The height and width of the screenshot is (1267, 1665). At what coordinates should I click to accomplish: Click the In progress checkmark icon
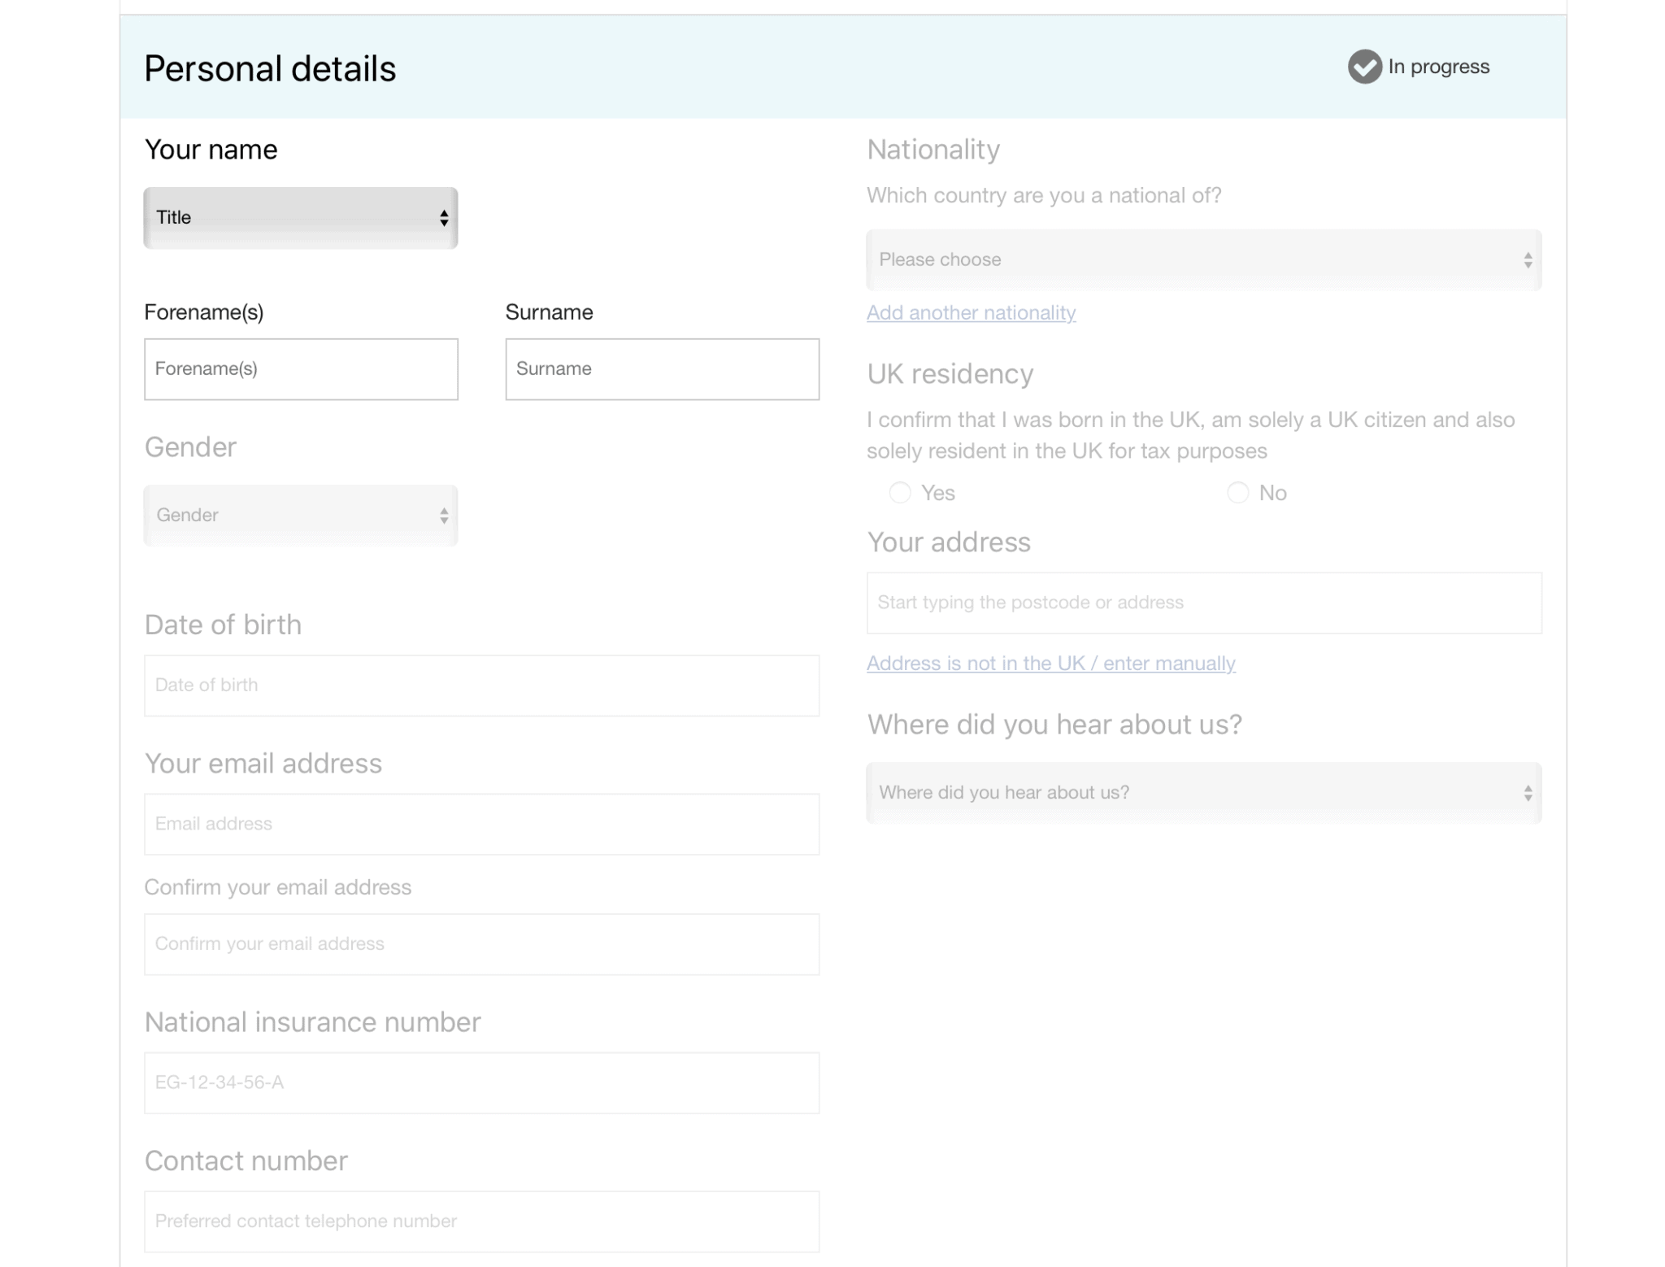(x=1364, y=67)
